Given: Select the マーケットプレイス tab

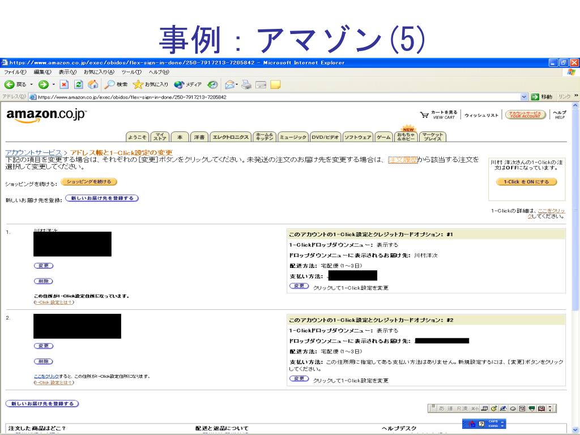Looking at the screenshot, I should [x=432, y=137].
